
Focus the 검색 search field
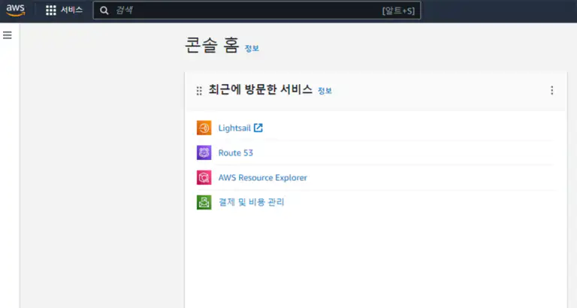tap(257, 11)
